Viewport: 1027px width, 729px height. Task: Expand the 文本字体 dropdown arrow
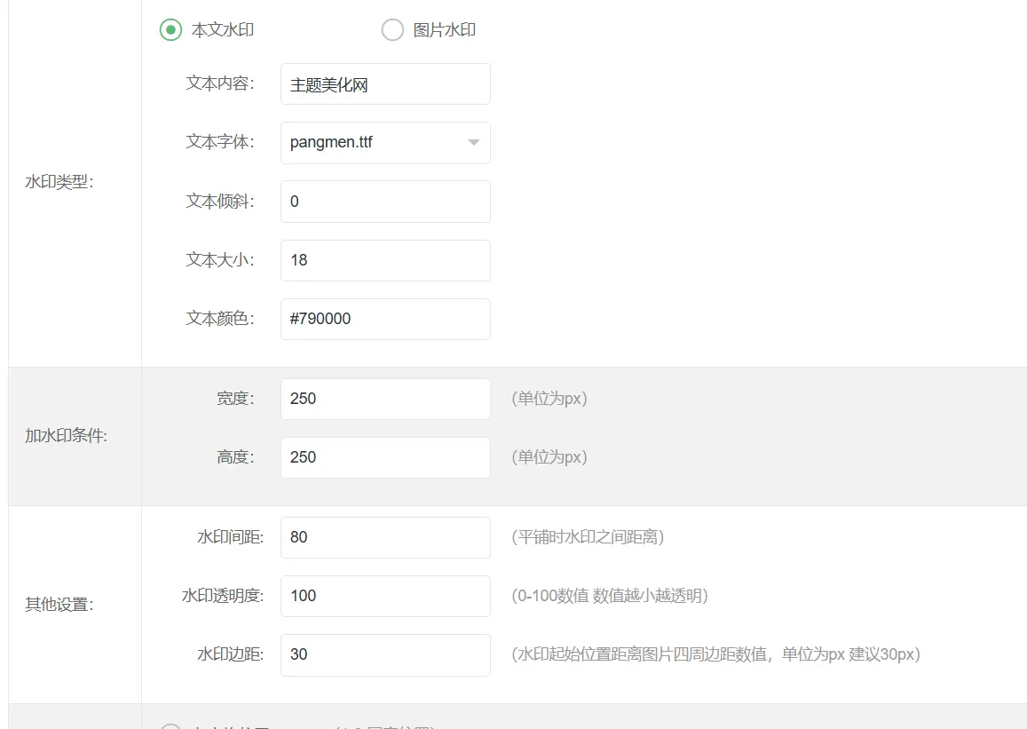473,143
